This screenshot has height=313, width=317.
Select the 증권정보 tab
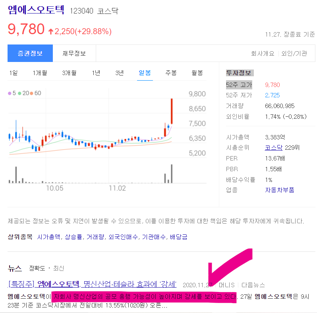30,53
